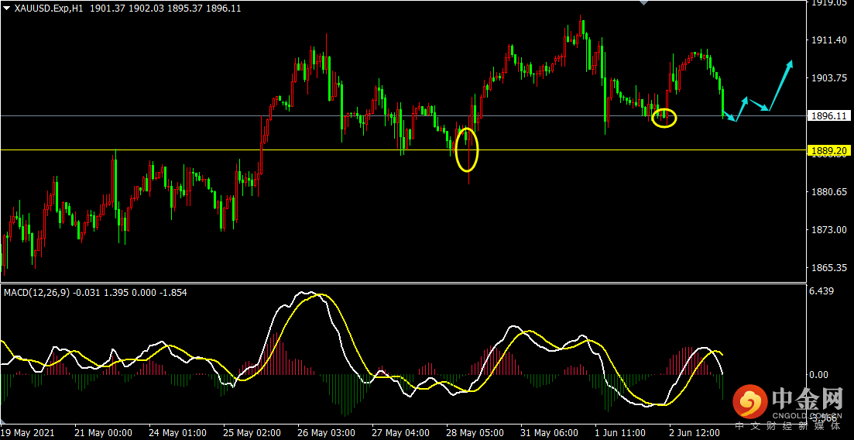854x440 pixels.
Task: Select the chart shift triangle marker at top
Action: [x=643, y=3]
